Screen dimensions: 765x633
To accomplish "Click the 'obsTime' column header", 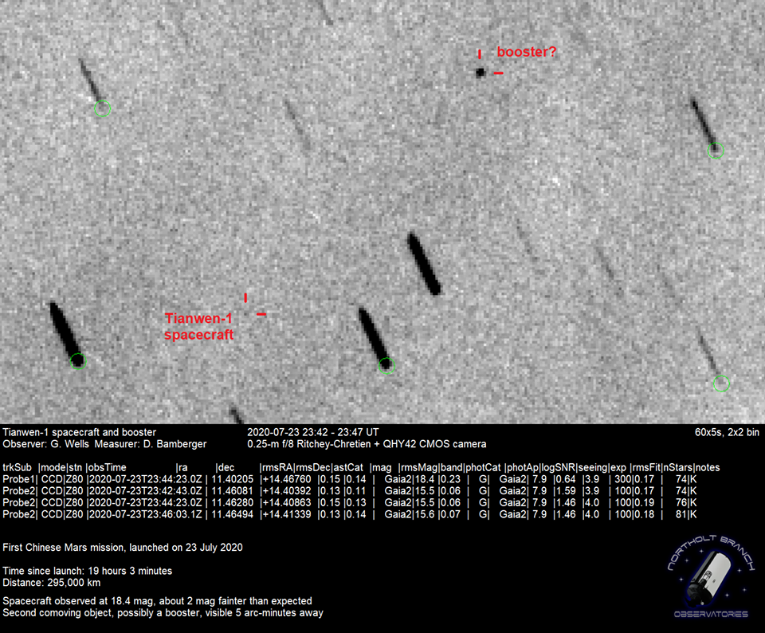I will pyautogui.click(x=108, y=467).
